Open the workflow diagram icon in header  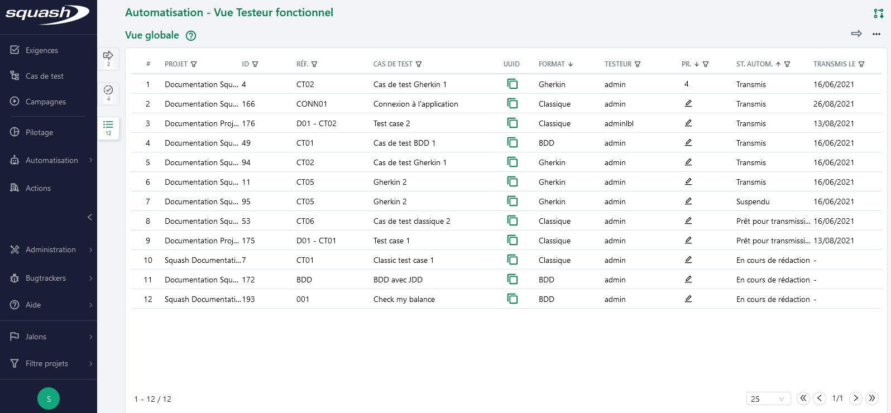pos(878,13)
